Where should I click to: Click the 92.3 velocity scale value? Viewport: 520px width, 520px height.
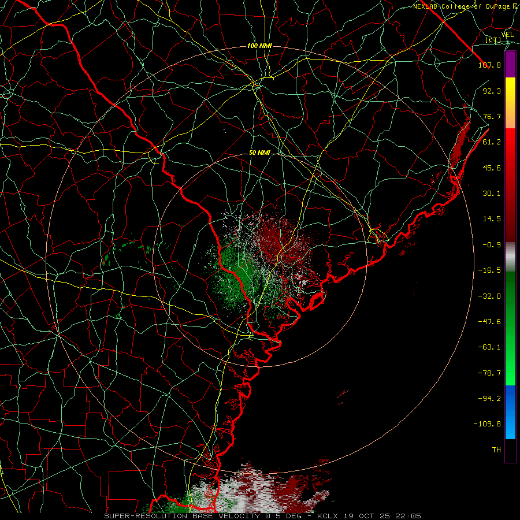coord(492,91)
